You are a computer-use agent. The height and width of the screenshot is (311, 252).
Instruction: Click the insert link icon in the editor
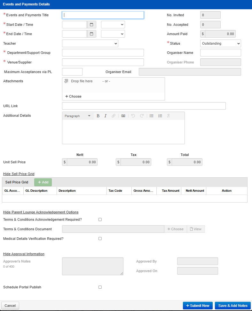pyautogui.click(x=114, y=116)
